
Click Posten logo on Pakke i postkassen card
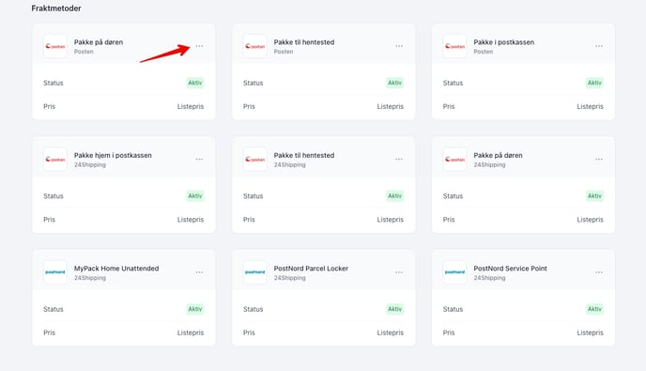[x=454, y=46]
